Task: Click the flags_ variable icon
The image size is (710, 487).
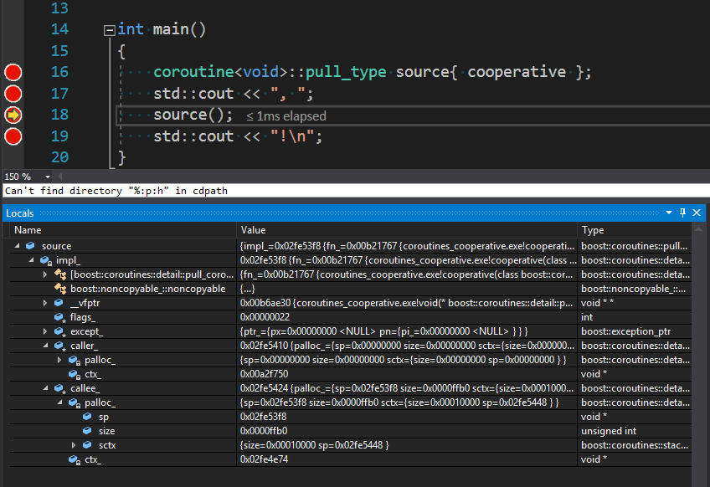Action: pyautogui.click(x=60, y=317)
